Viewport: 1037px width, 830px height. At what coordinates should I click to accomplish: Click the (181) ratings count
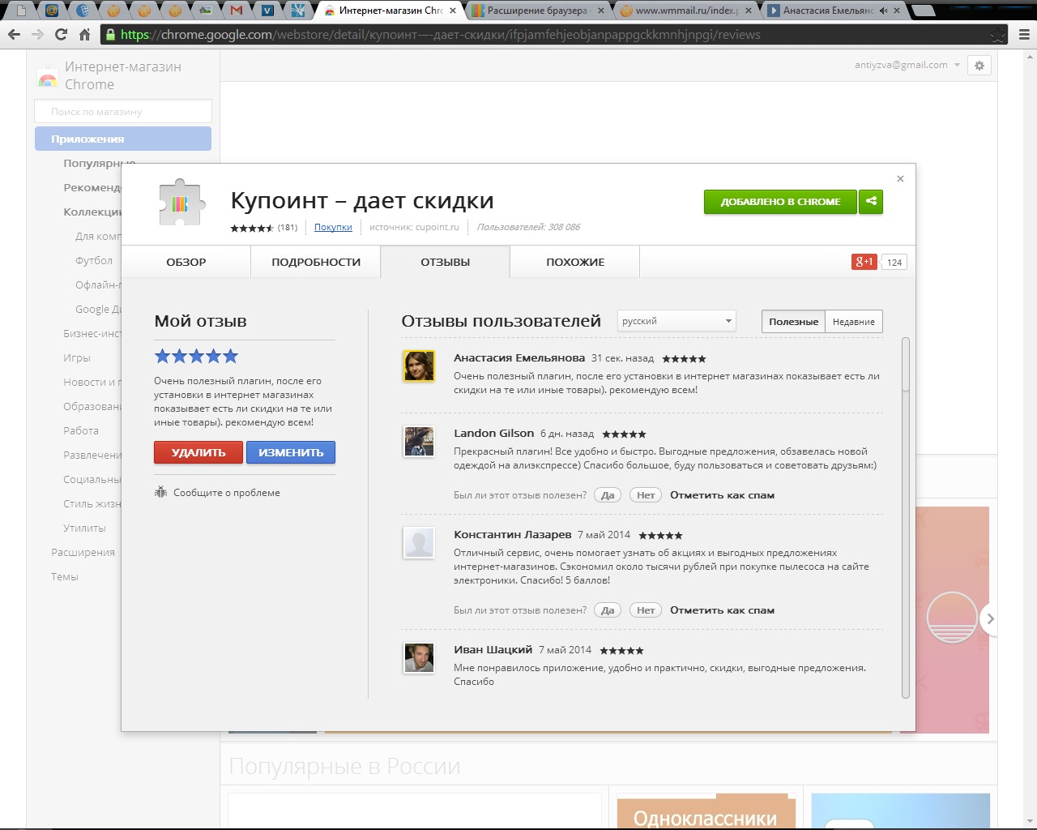(x=288, y=227)
